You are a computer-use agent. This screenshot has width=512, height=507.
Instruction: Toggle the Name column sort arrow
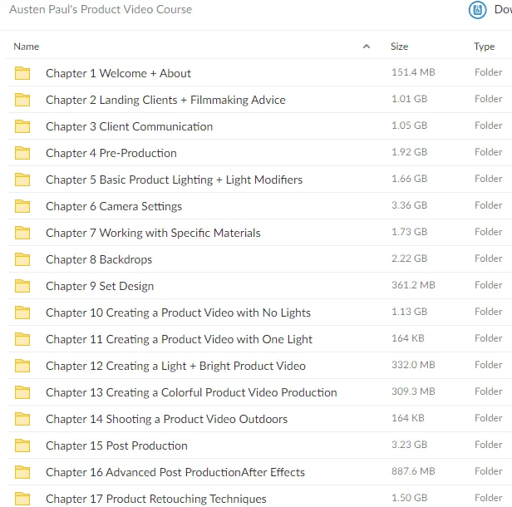[367, 47]
